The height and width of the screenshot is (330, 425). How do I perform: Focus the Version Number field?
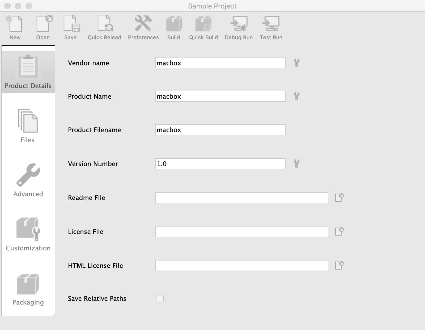pos(220,164)
